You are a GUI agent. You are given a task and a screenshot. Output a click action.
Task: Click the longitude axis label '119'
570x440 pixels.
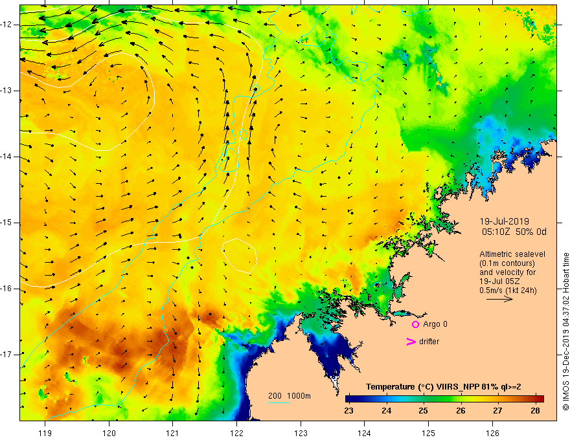(45, 433)
